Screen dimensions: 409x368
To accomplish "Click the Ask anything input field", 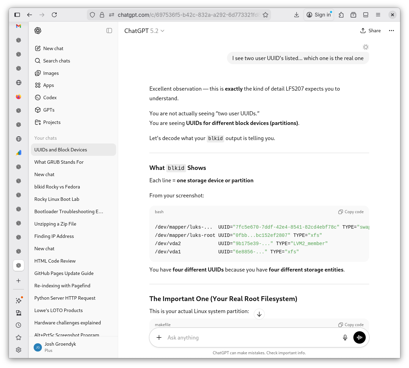I will coord(251,337).
